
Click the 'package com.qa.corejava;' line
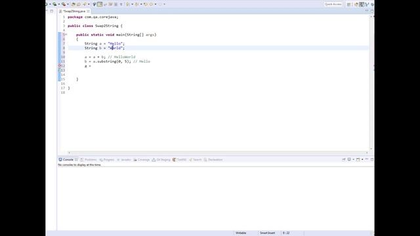pos(93,17)
